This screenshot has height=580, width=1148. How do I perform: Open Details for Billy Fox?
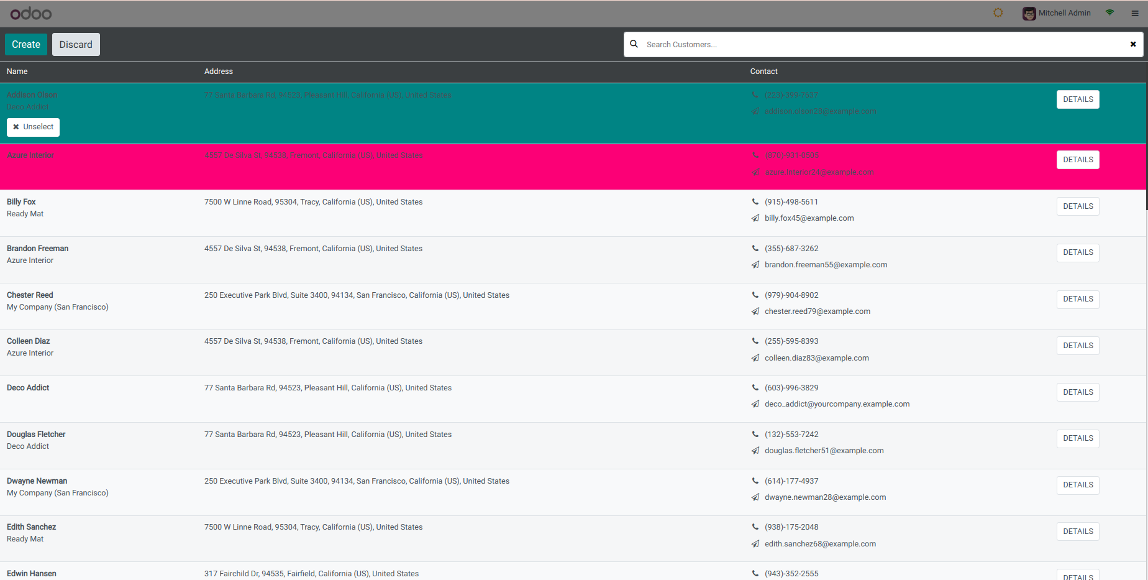pos(1078,206)
